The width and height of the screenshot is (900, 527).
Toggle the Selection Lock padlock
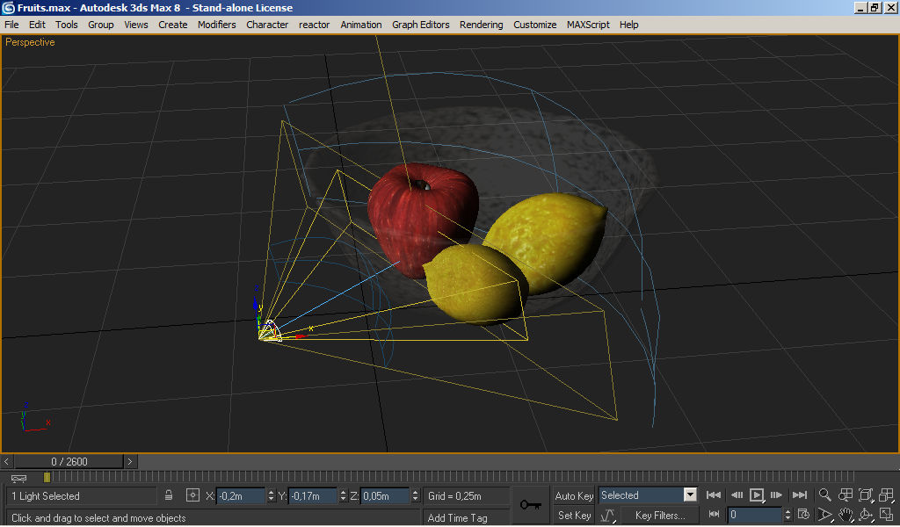[x=169, y=495]
